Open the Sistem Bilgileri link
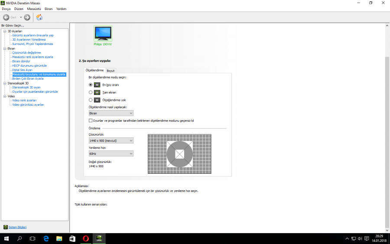Screen dimensions: 390x244 pos(17,228)
